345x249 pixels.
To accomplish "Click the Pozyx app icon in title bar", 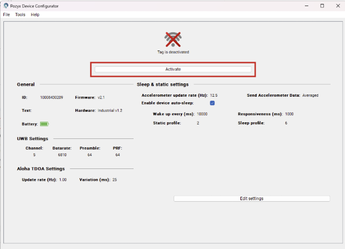I will click(x=6, y=6).
